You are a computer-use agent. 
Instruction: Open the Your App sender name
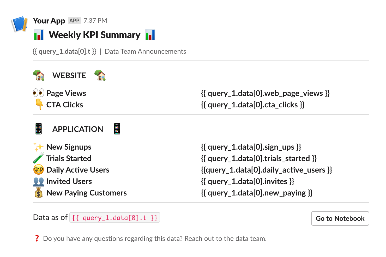pos(49,21)
